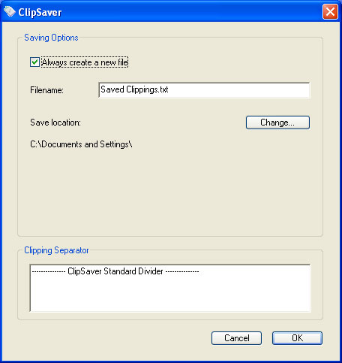Click the Saving Options group heading
This screenshot has width=342, height=363.
(51, 38)
